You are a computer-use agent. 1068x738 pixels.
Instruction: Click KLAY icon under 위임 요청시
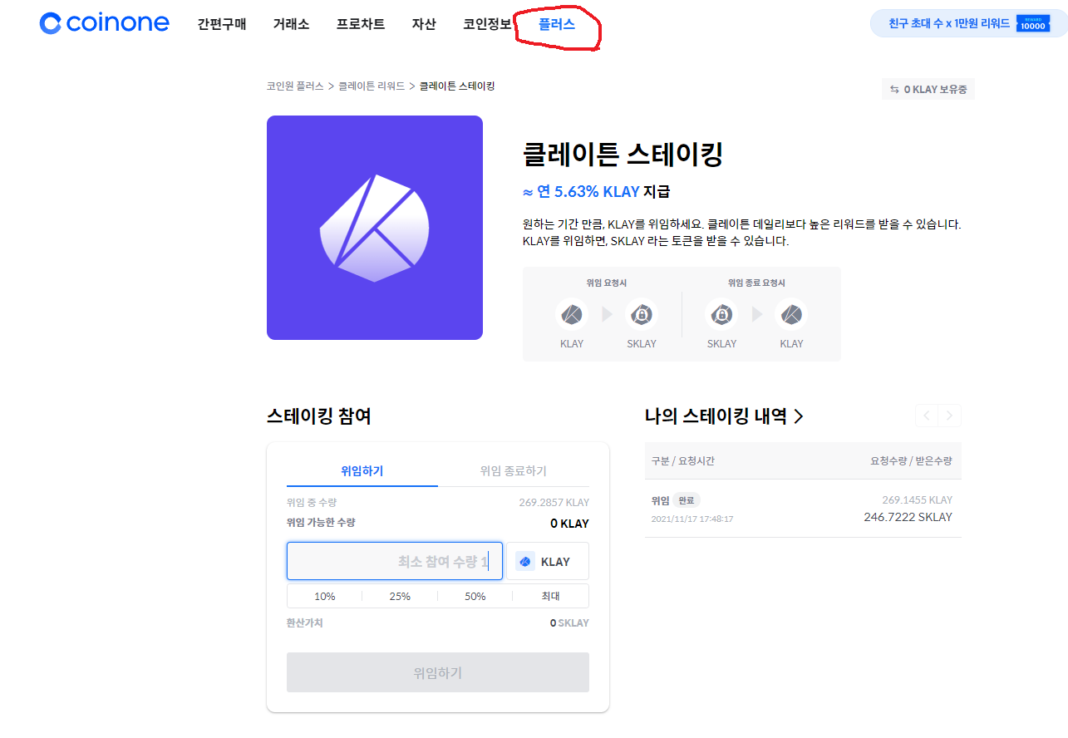(572, 315)
